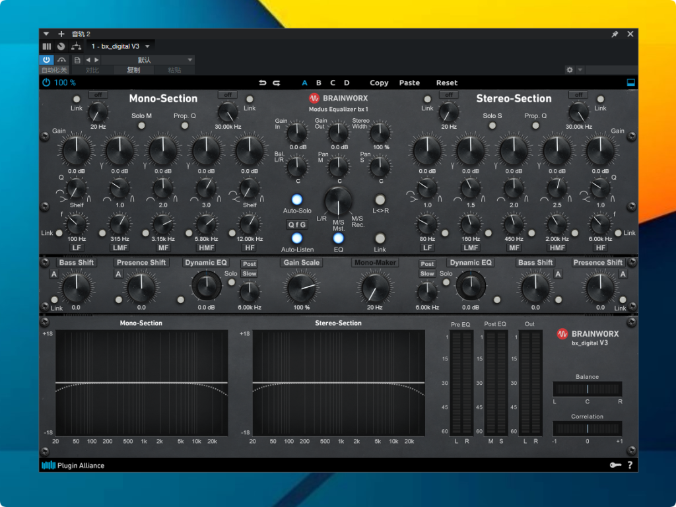
Task: Click the Stereo Width knob
Action: coord(380,133)
